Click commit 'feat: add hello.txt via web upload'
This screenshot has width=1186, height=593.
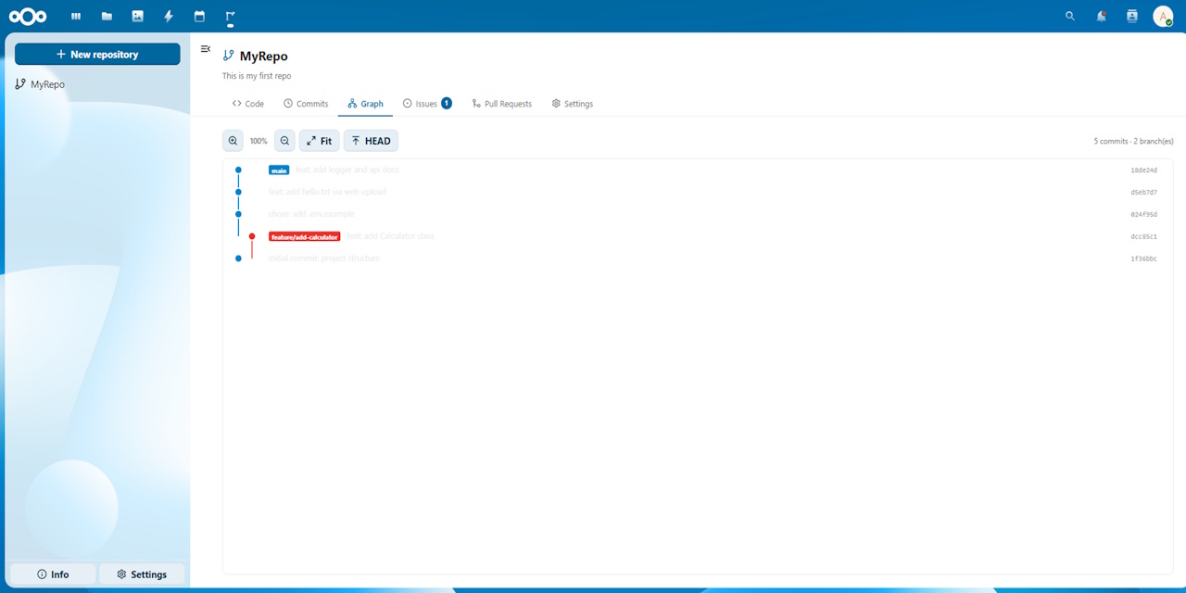coord(327,192)
